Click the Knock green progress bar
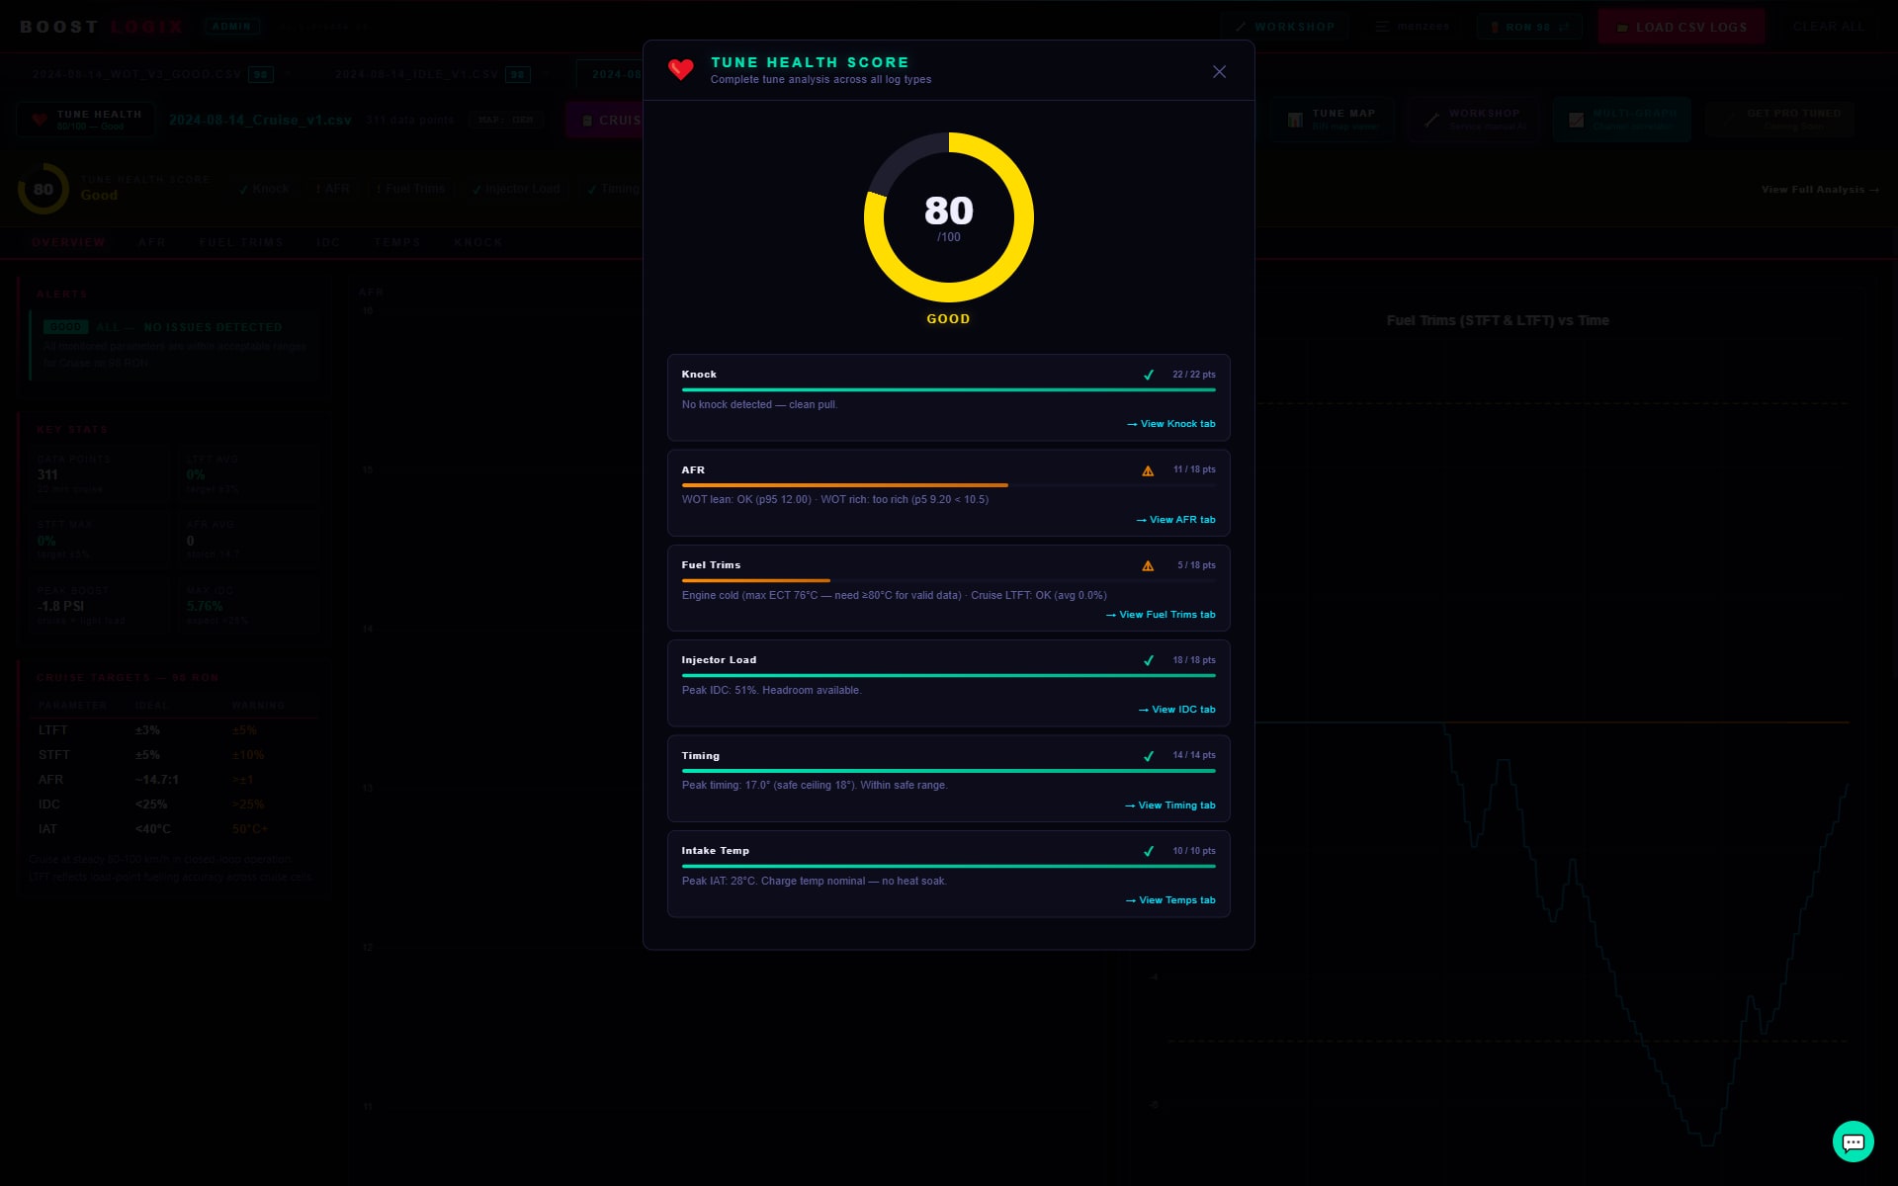 (x=949, y=390)
